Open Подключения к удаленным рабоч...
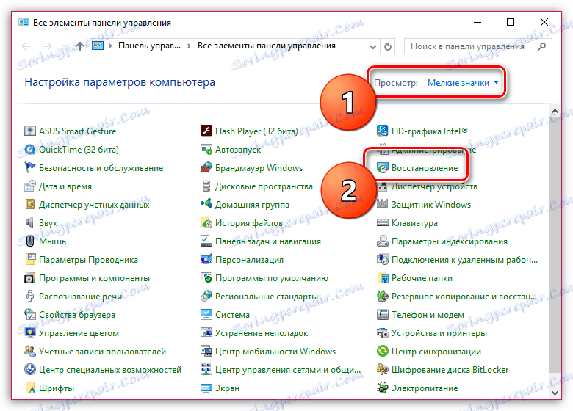This screenshot has width=573, height=411. tap(464, 260)
